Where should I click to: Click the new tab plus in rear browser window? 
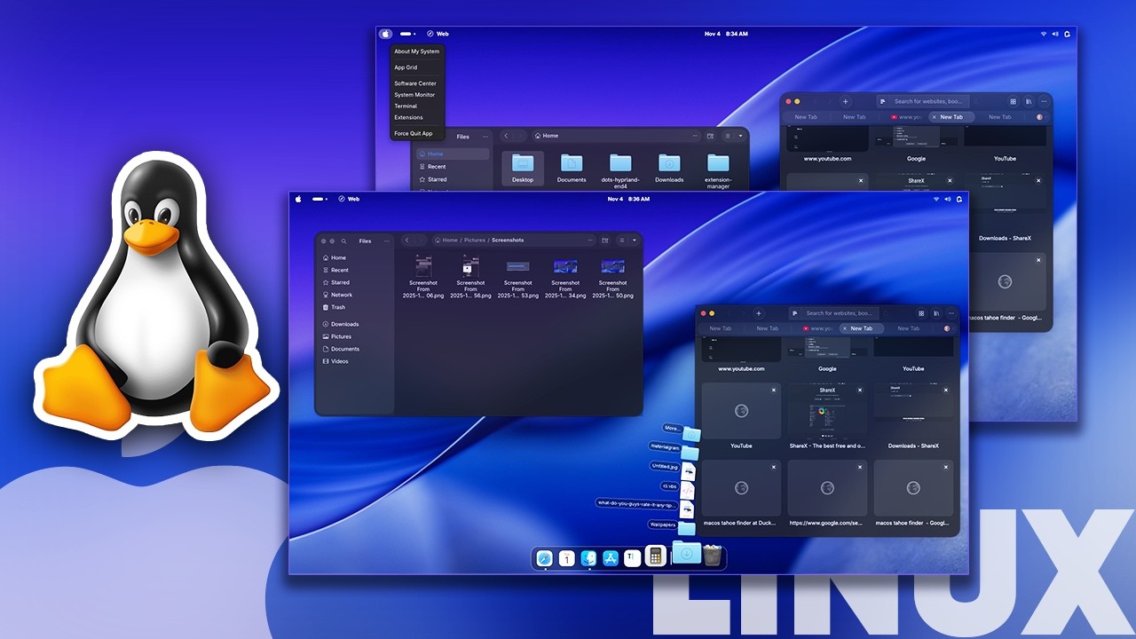[845, 101]
